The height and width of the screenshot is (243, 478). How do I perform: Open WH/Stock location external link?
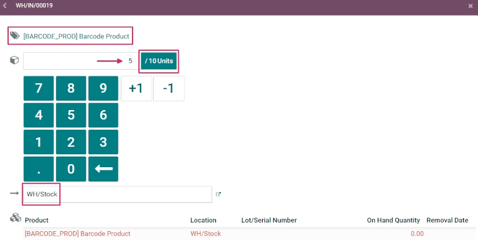[x=218, y=195]
